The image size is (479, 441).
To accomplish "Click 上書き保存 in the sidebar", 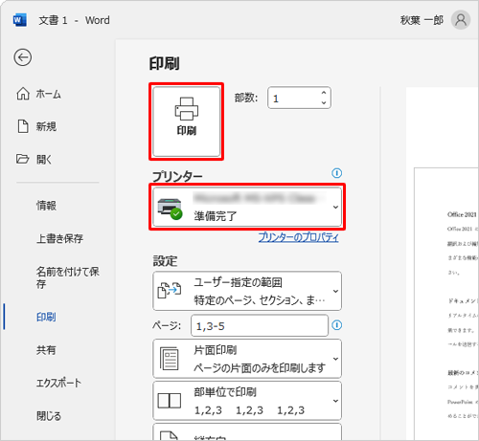I will click(x=59, y=238).
